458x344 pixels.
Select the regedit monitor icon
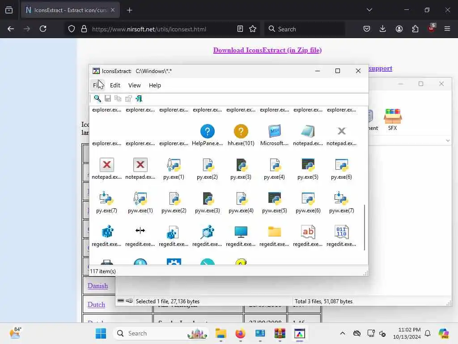click(241, 232)
